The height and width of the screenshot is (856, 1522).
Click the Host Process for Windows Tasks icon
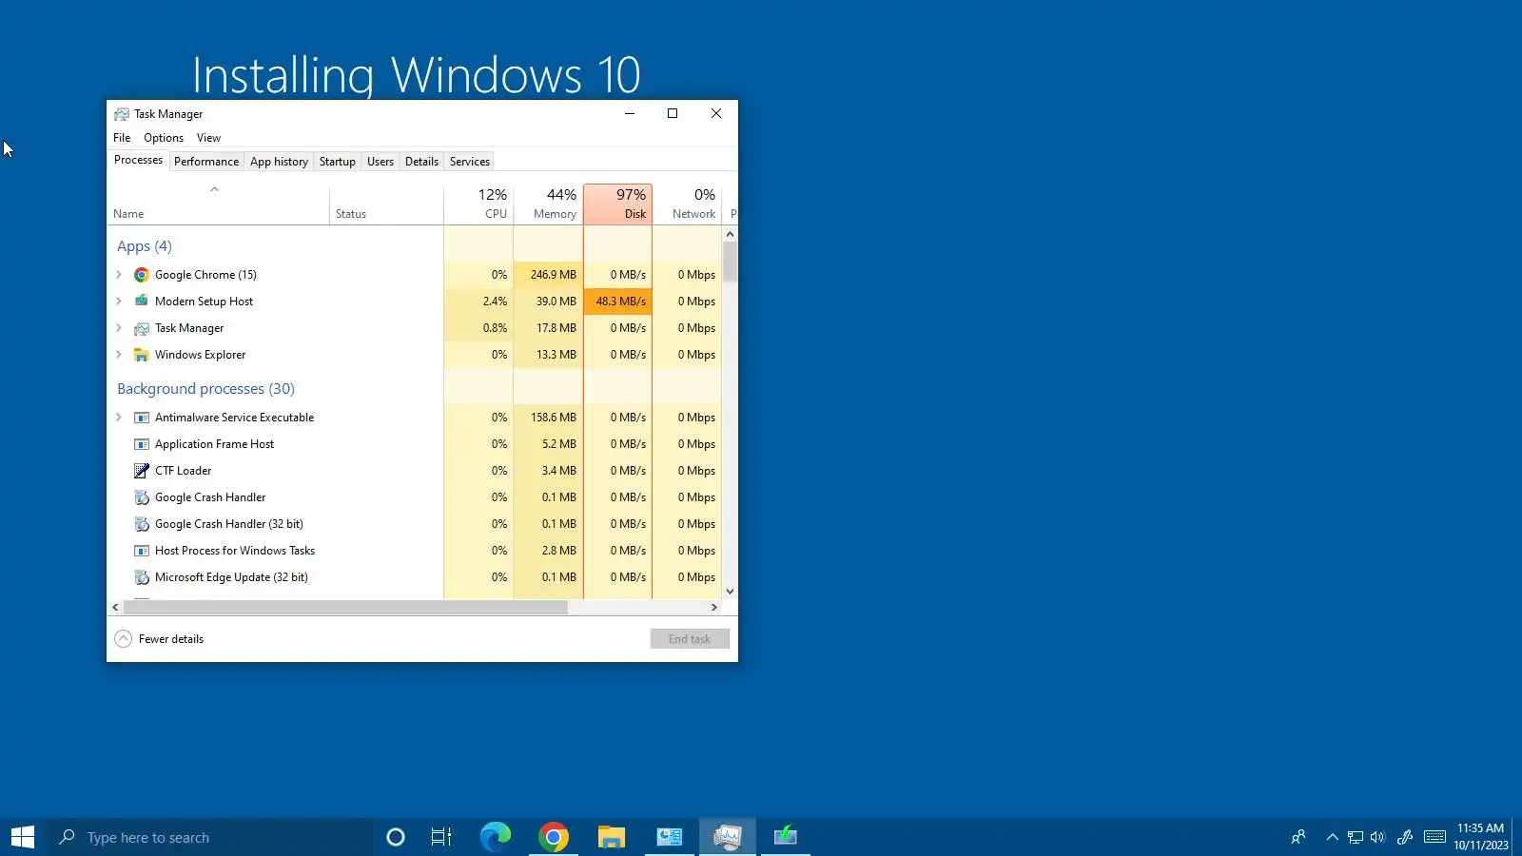coord(141,551)
